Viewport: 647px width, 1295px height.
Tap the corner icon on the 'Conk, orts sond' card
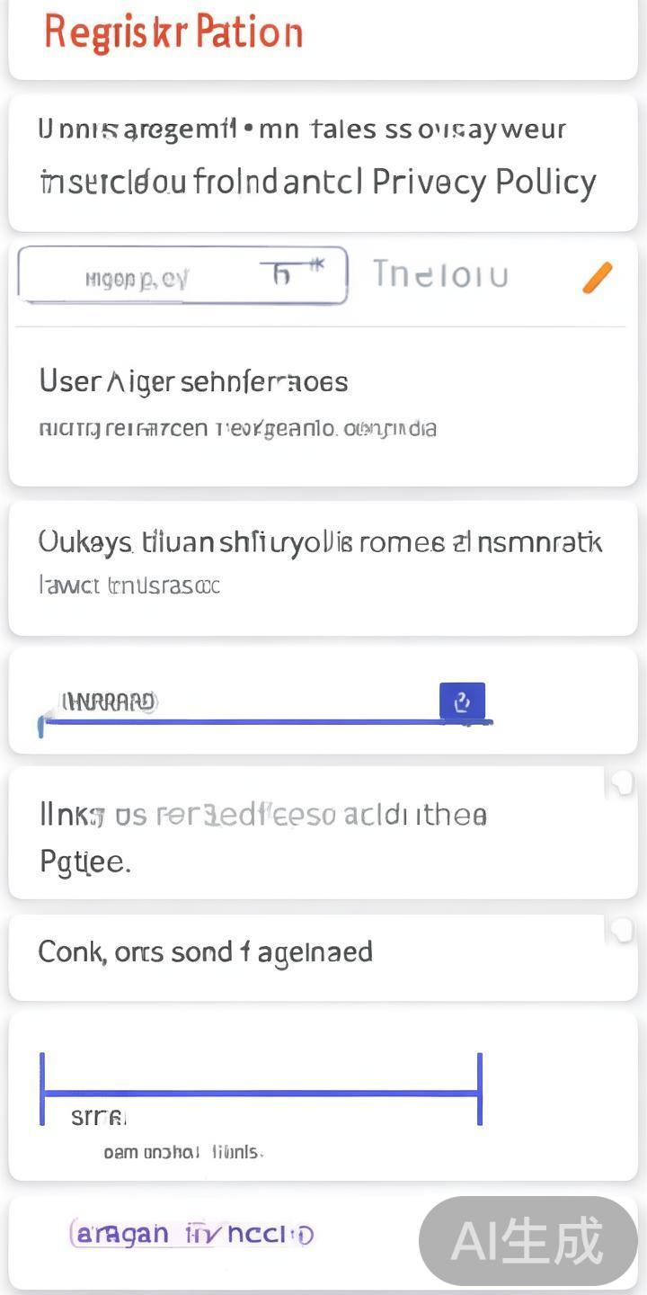point(620,930)
